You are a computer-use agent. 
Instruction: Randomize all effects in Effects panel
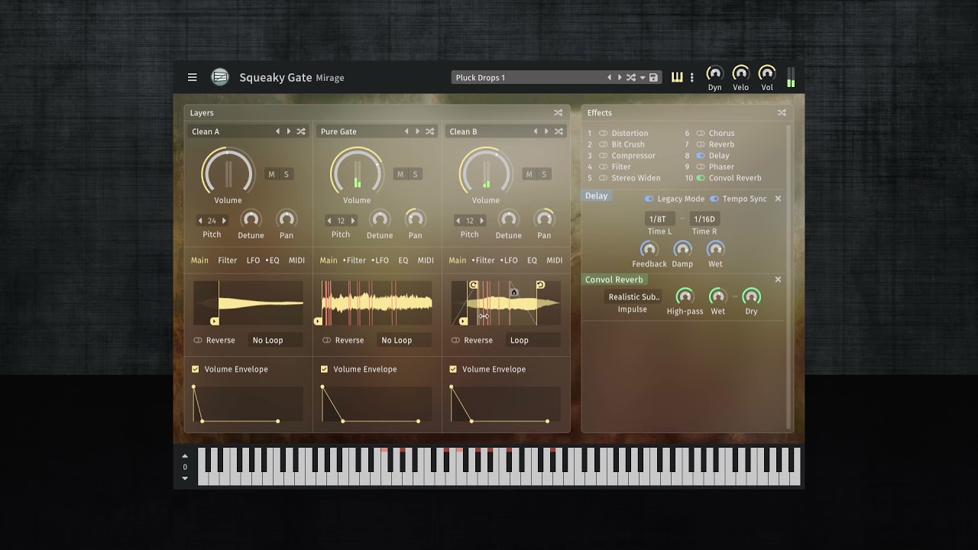pos(782,112)
